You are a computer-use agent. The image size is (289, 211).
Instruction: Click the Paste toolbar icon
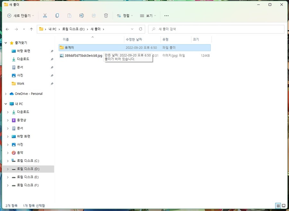(x=69, y=15)
